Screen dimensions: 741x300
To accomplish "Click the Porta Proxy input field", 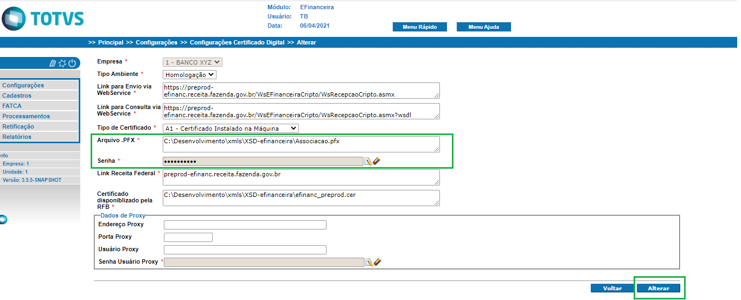I will 188,238.
